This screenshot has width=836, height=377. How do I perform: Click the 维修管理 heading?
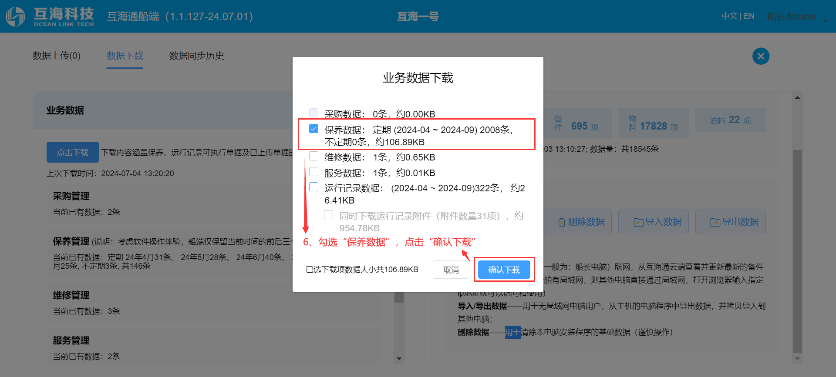71,295
